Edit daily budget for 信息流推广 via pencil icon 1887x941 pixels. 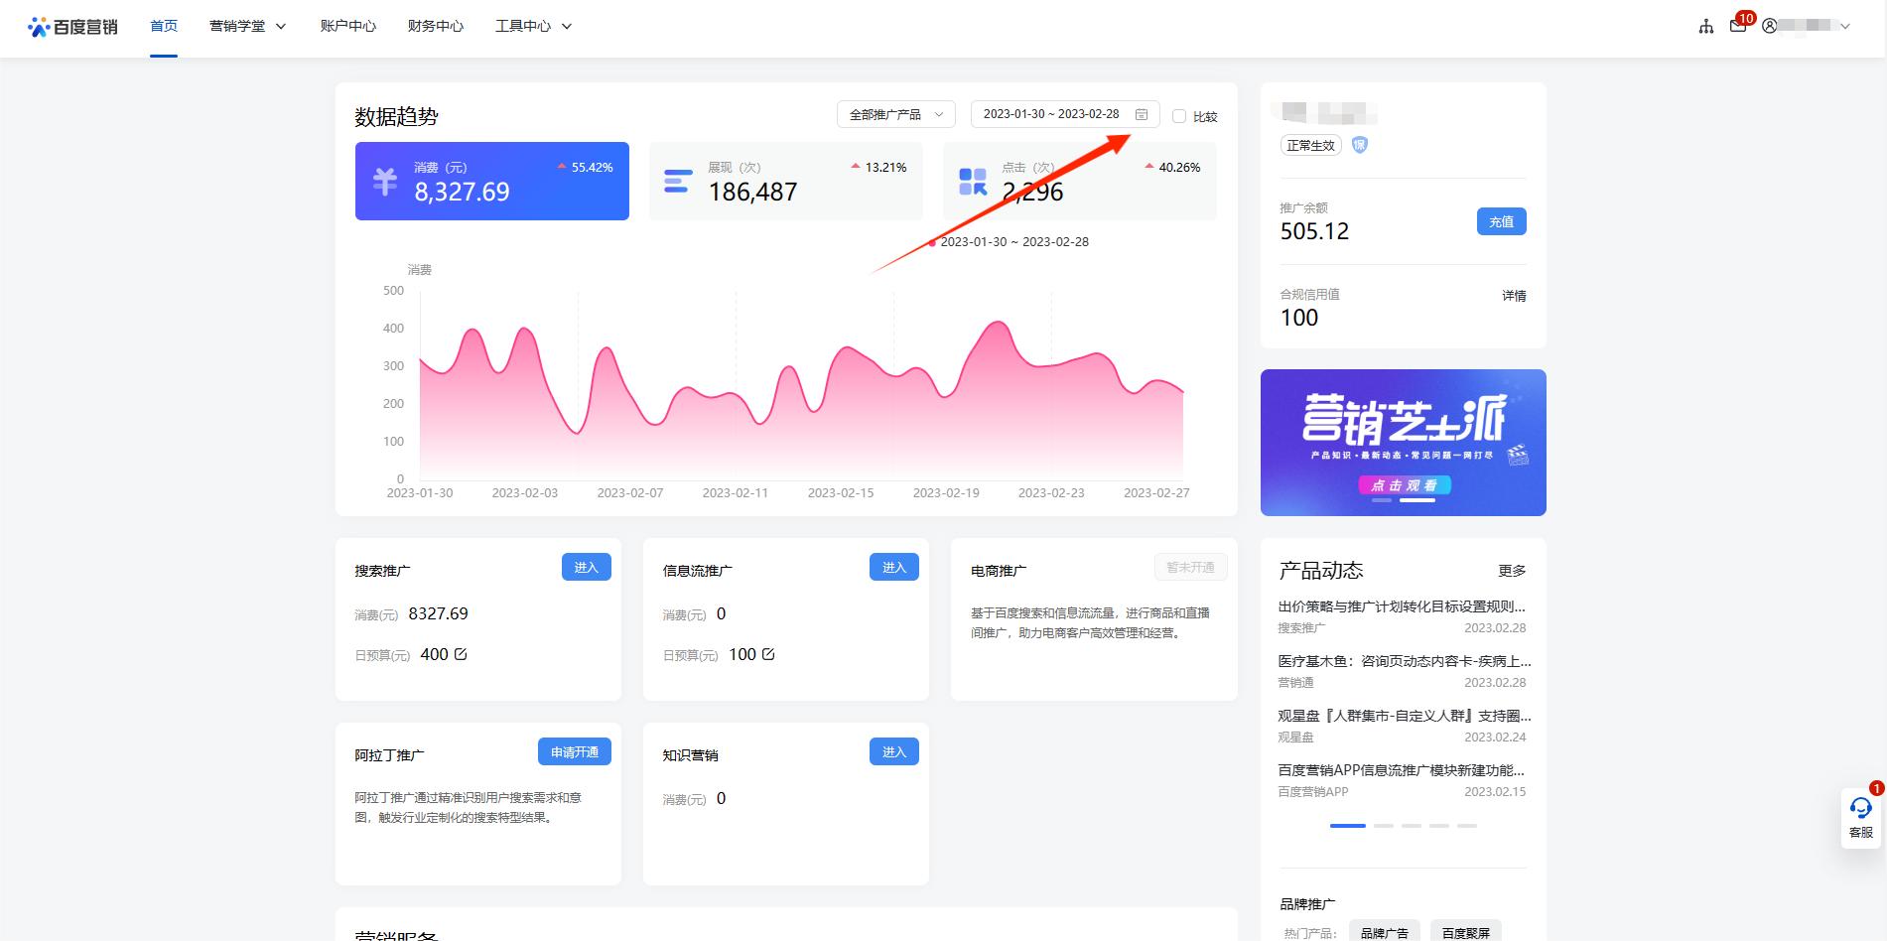[x=767, y=653]
